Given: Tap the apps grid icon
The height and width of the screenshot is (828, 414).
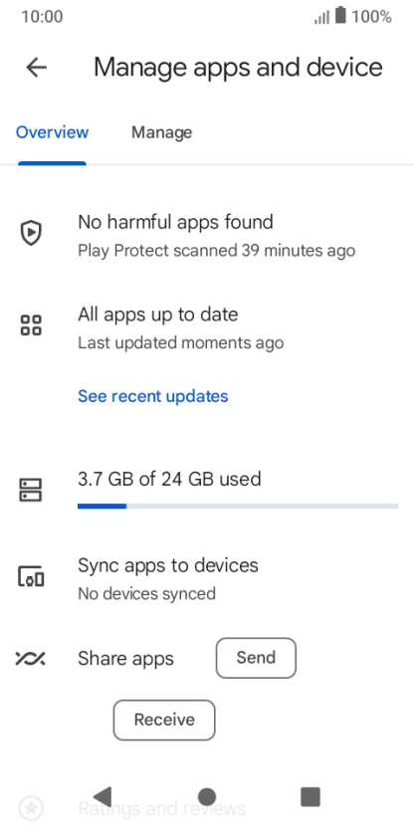Looking at the screenshot, I should click(31, 324).
